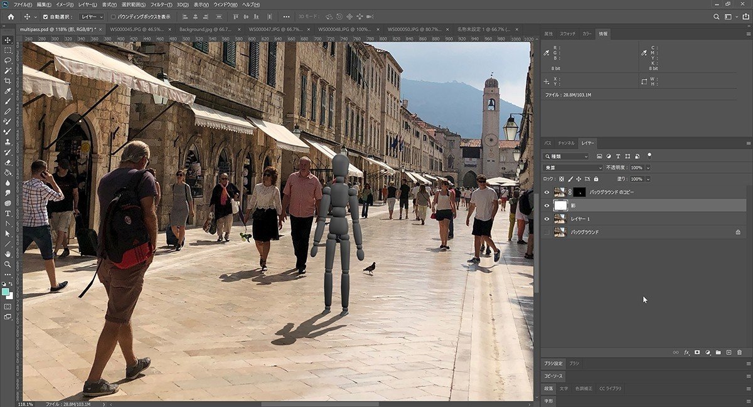Image resolution: width=753 pixels, height=407 pixels.
Task: Switch to the チャンネル panel tab
Action: point(566,143)
